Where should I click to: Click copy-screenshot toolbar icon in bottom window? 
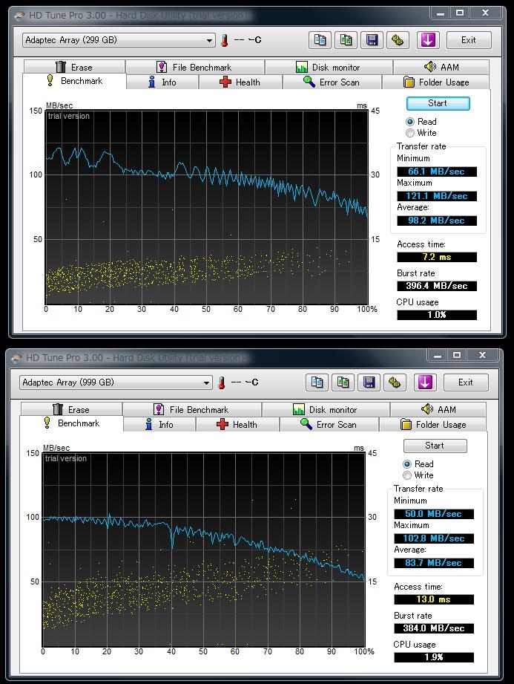click(343, 382)
